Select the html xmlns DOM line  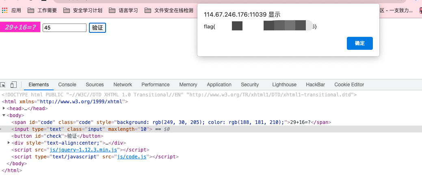coord(65,102)
